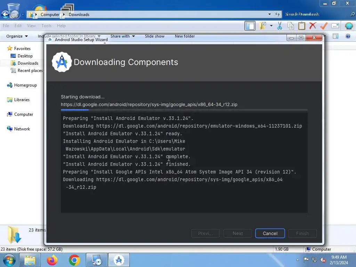Launch Chrome from taskbar
The image size is (356, 267).
click(74, 260)
